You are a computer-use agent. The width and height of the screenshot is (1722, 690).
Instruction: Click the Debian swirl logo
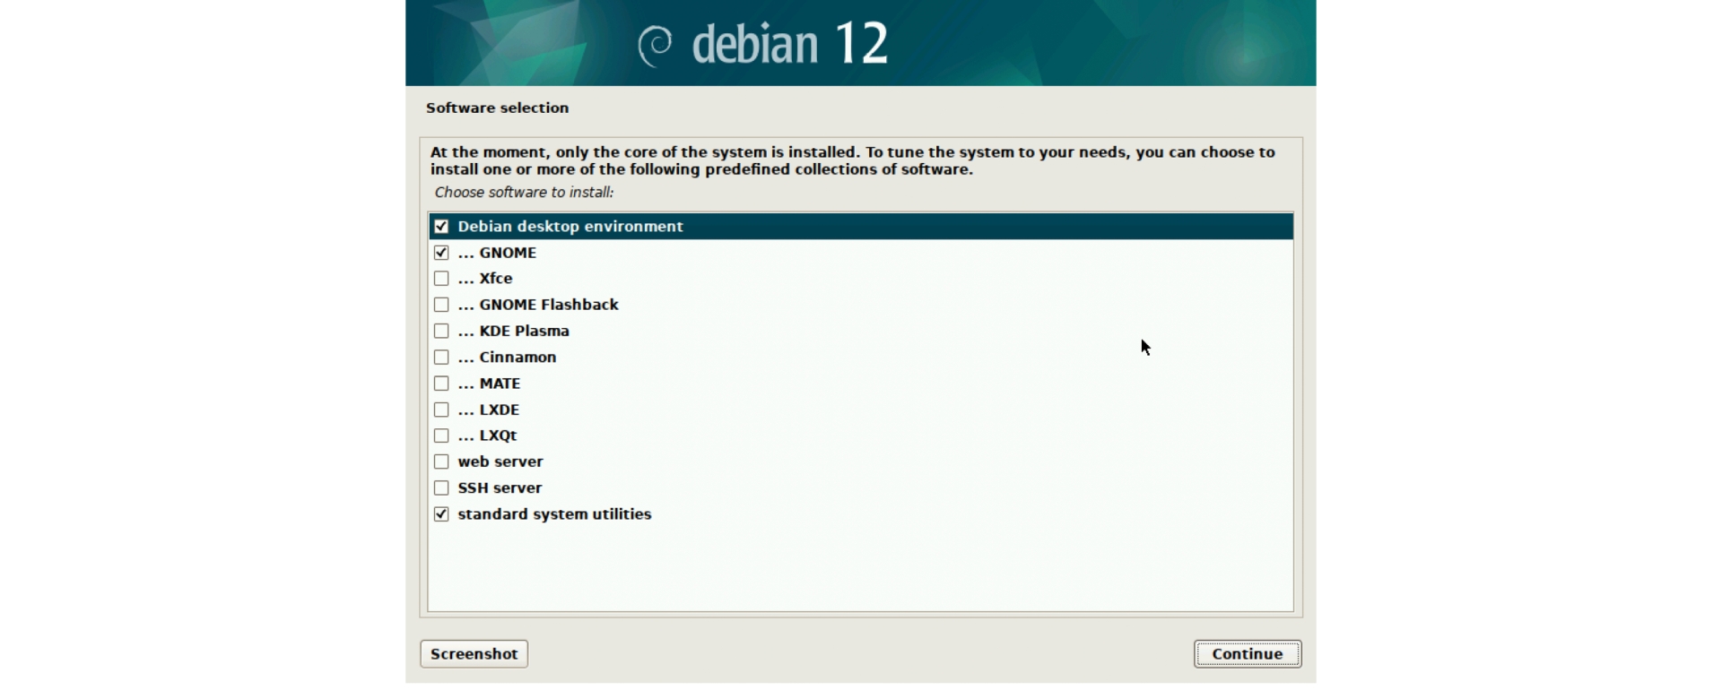pos(656,45)
